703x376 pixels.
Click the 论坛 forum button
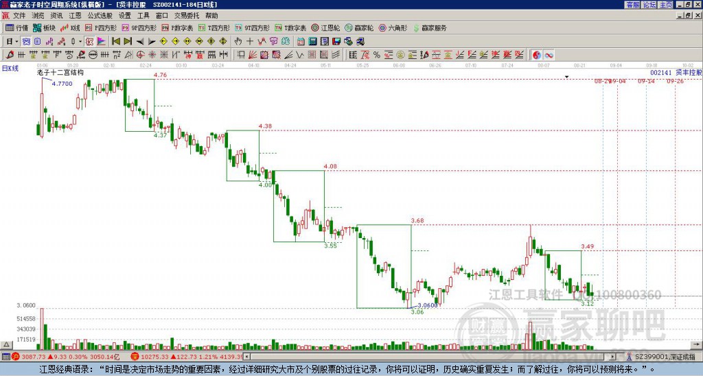pyautogui.click(x=649, y=4)
